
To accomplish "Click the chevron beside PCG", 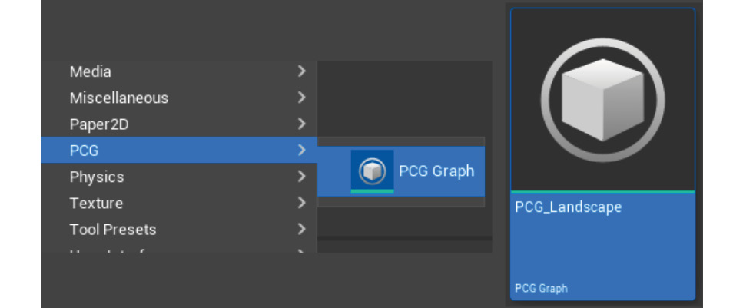I will click(x=301, y=151).
